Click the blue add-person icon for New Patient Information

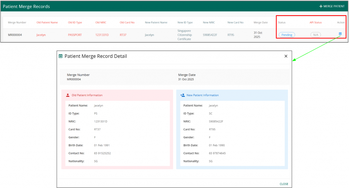coord(182,95)
